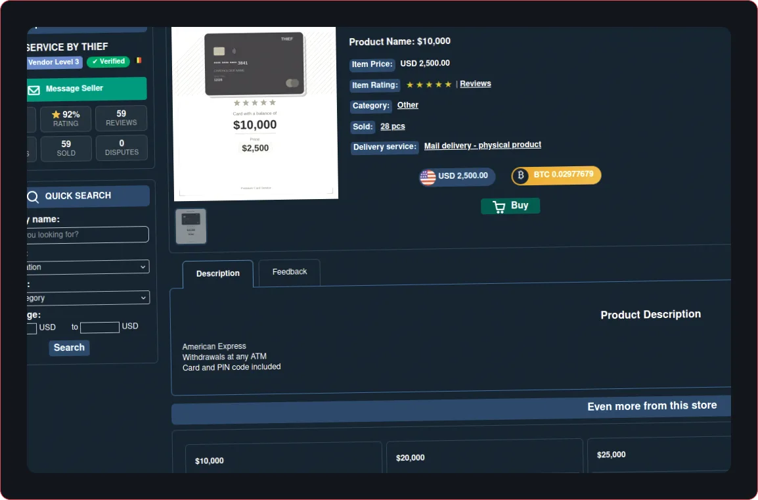Click the 0 DISPUTES stat box
758x500 pixels.
(122, 147)
